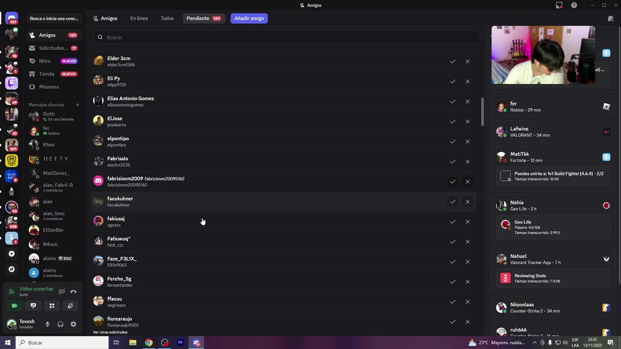Open File Explorer from the taskbar
The width and height of the screenshot is (621, 349).
pos(132,343)
